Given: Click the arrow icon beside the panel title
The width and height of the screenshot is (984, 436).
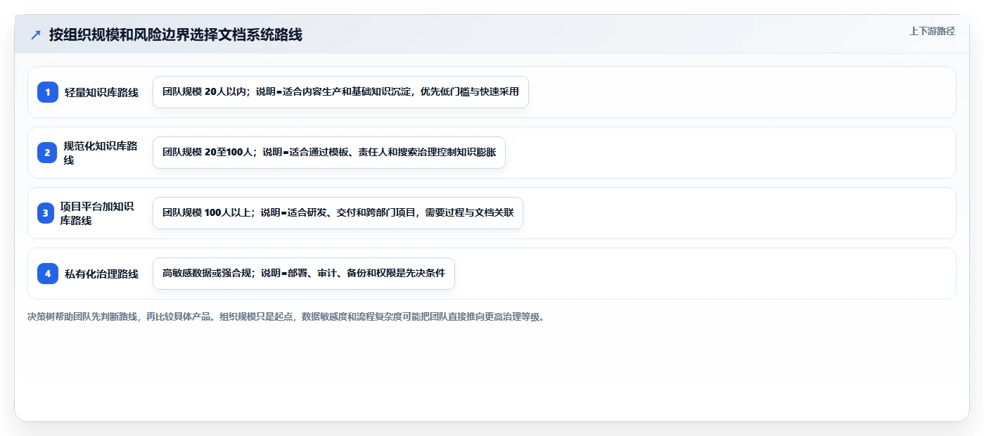Looking at the screenshot, I should [x=36, y=35].
